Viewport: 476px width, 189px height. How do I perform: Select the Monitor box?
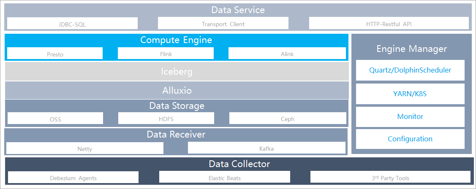coord(410,116)
